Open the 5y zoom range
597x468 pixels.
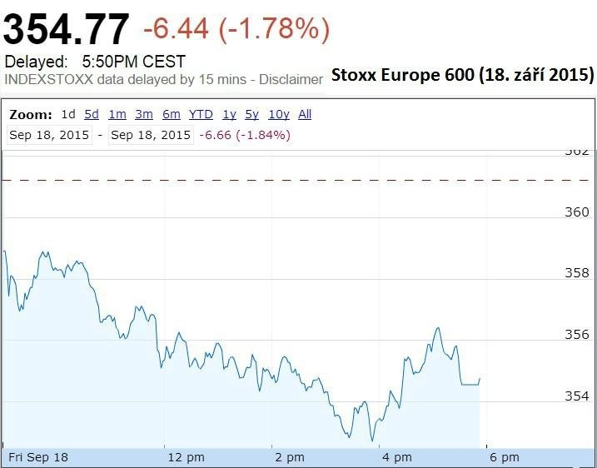[x=252, y=114]
